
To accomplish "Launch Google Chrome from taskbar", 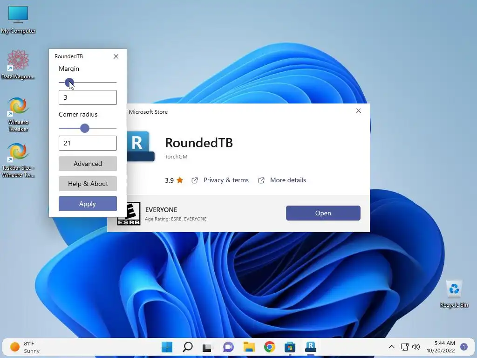I will (x=270, y=347).
